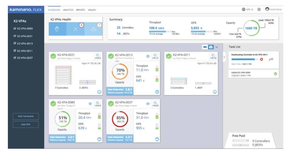Open the K2-VPA-0013 card title
Image resolution: width=289 pixels, height=157 pixels.
tap(124, 55)
